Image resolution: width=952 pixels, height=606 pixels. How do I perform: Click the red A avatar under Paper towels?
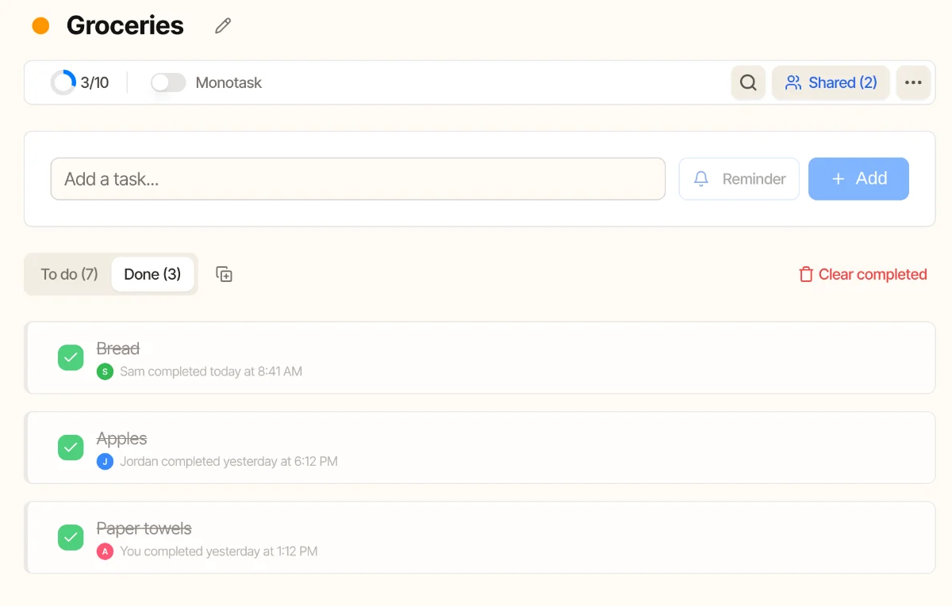(x=105, y=551)
